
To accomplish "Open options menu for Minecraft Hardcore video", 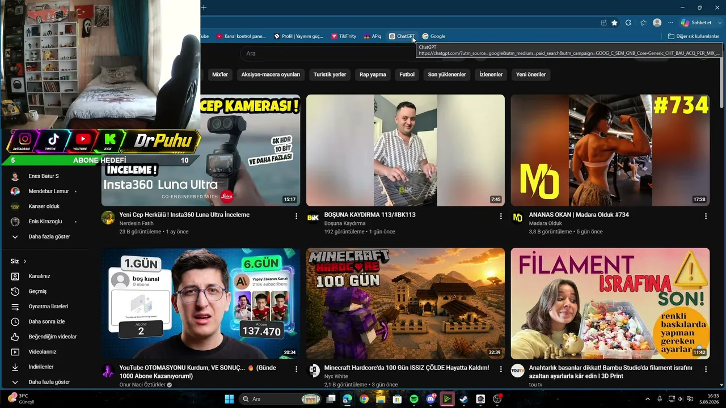I will point(501,369).
